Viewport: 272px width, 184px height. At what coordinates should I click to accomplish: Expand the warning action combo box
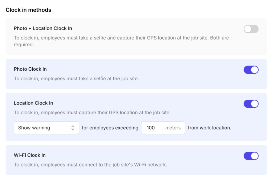(x=46, y=128)
